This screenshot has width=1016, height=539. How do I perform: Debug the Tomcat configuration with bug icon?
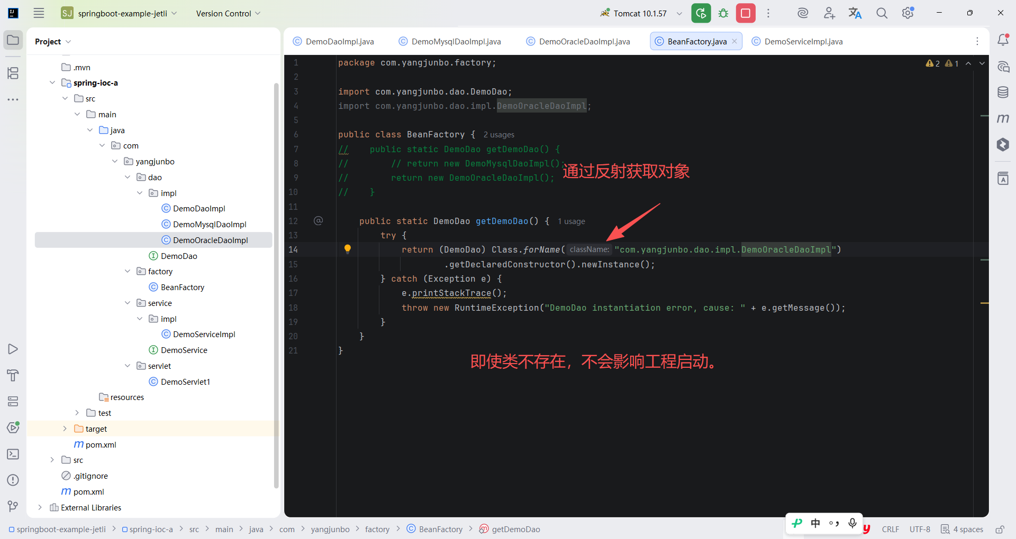pyautogui.click(x=723, y=13)
